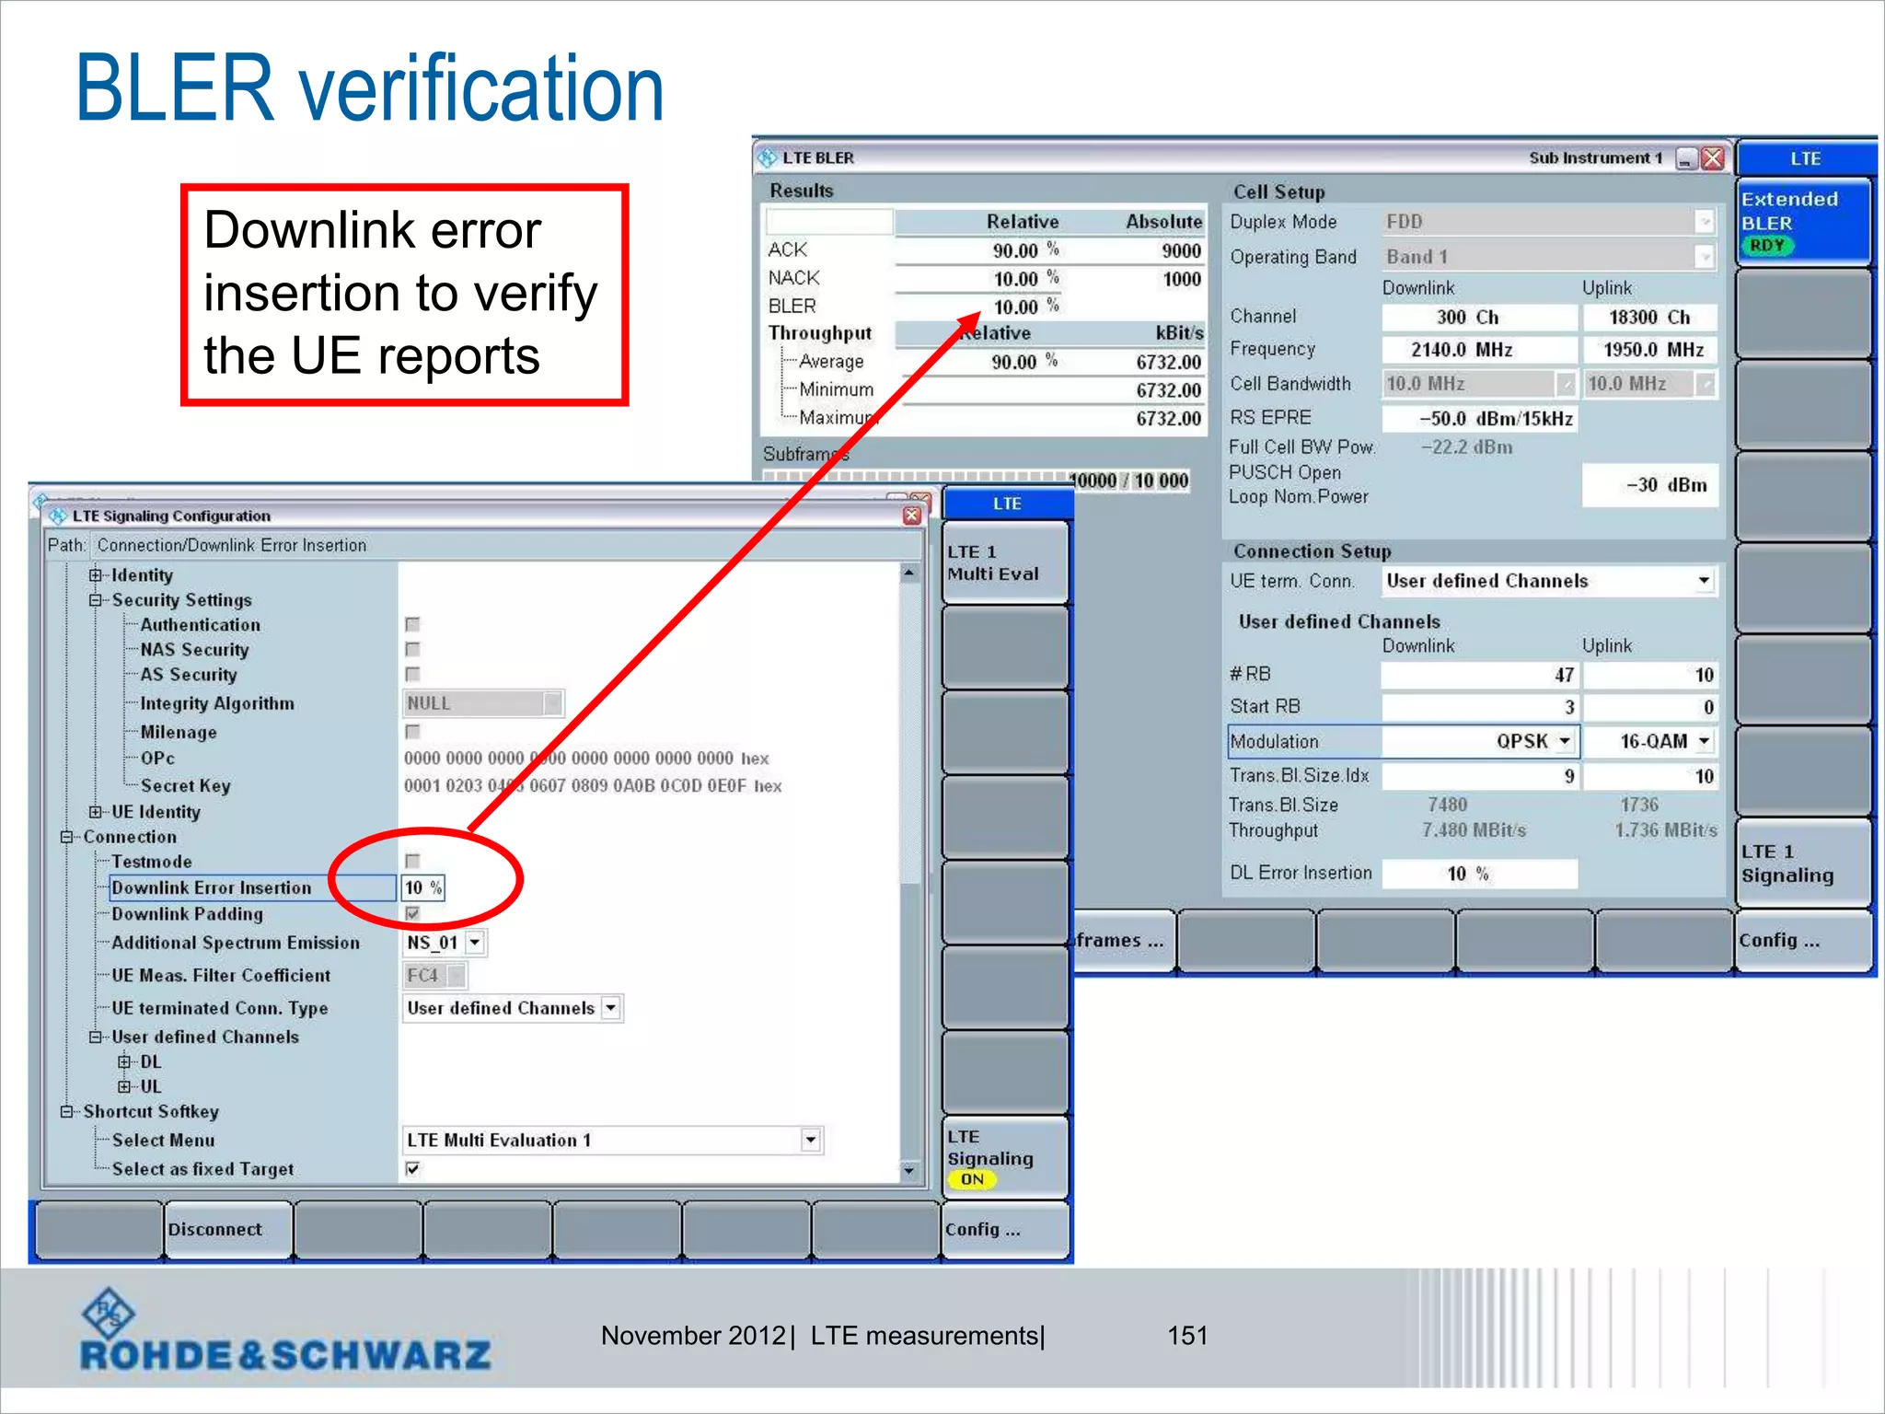This screenshot has width=1885, height=1414.
Task: Open the UE terminated Conn. Type dropdown
Action: (611, 1008)
